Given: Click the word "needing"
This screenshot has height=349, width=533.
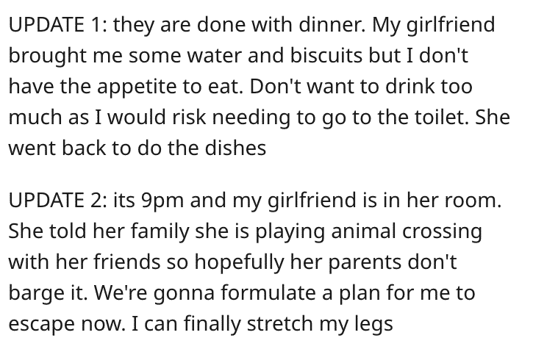Looking at the screenshot, I should (251, 118).
